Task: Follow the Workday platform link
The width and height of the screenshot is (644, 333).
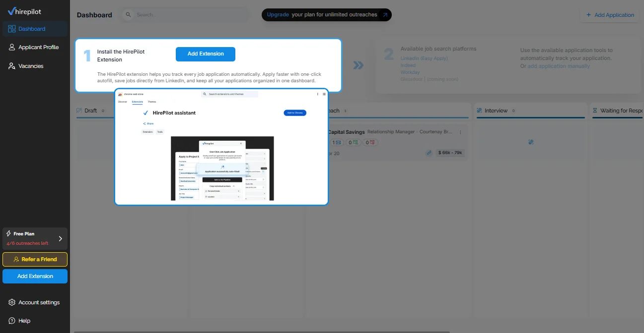Action: [410, 72]
